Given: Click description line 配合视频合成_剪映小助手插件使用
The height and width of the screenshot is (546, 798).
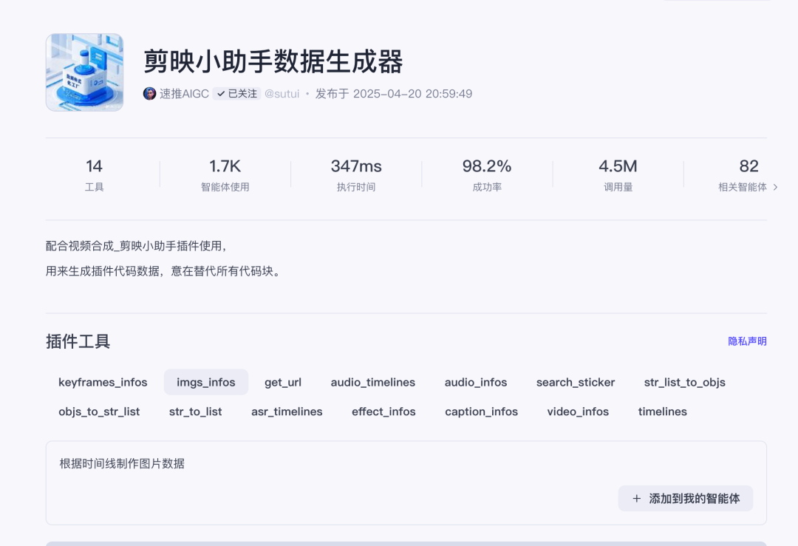Looking at the screenshot, I should click(136, 246).
